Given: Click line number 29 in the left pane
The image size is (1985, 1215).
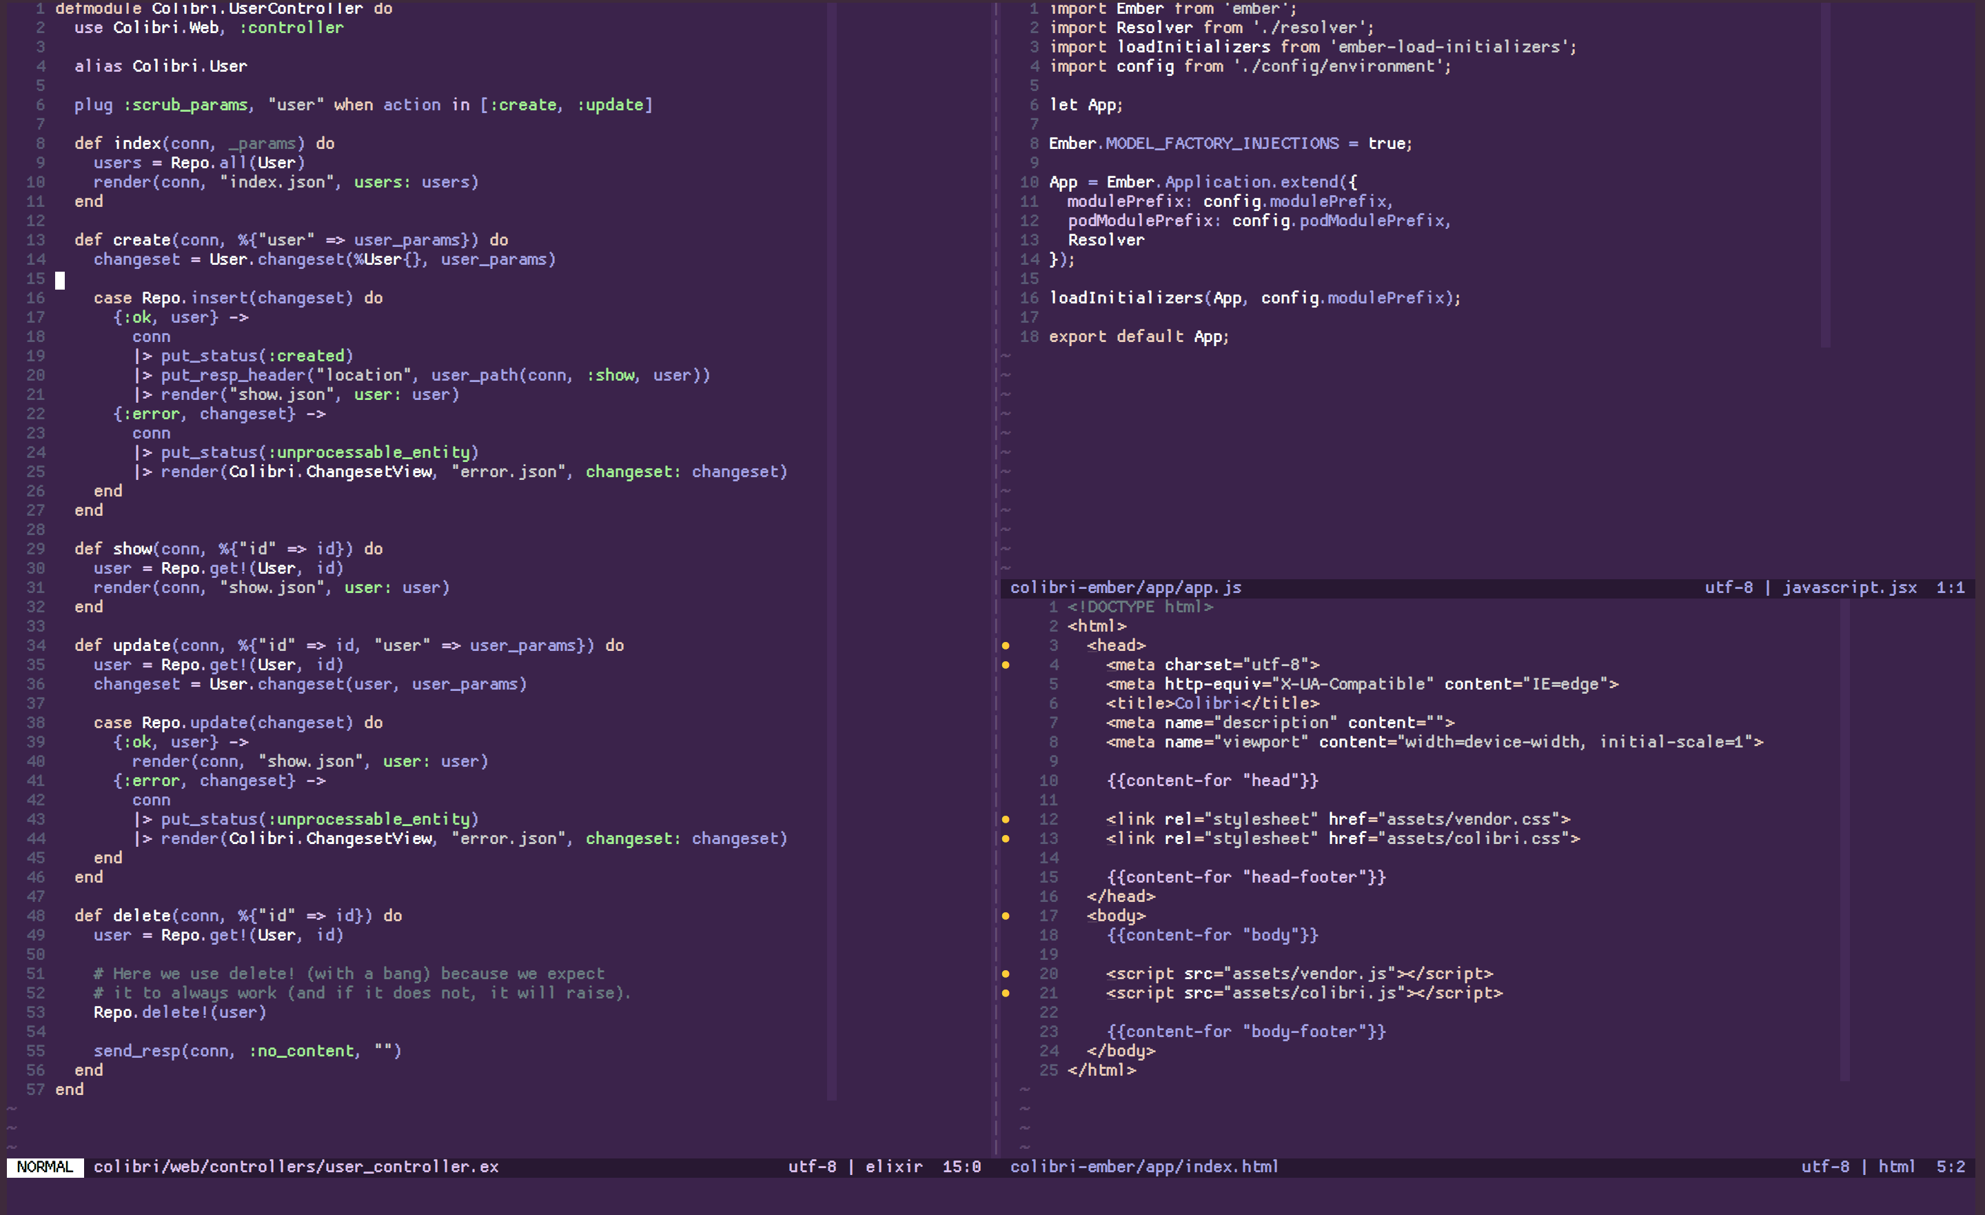Looking at the screenshot, I should (x=35, y=549).
